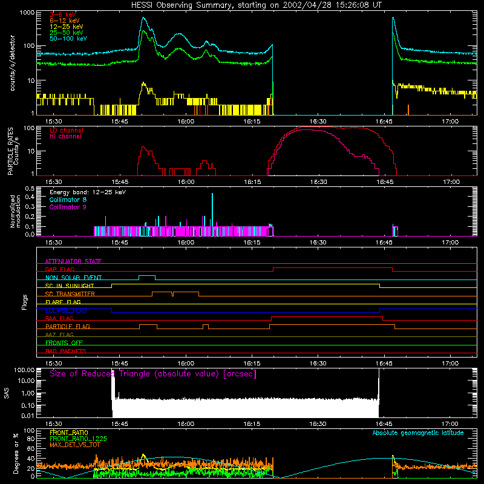Click the ATTENUATOR_STATE flag label
Viewport: 484px width, 484px height.
tap(73, 261)
